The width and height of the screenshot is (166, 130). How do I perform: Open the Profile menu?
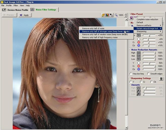(9, 6)
